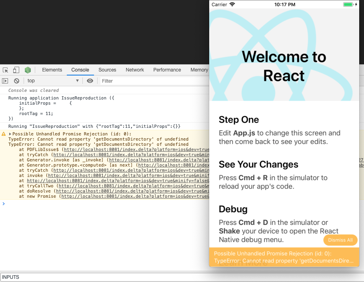
Task: Open the tryCallTwo stack trace link
Action: click(x=134, y=186)
